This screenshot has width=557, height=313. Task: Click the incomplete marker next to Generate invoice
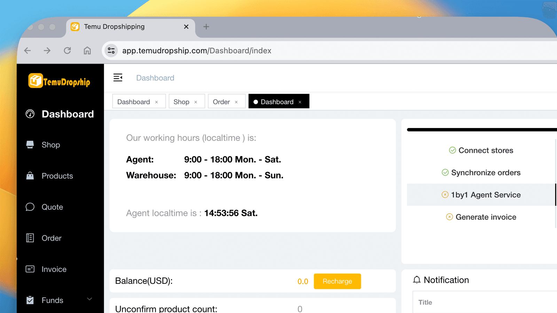point(449,217)
